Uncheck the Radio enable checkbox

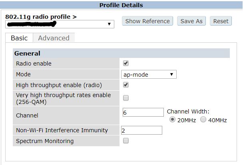tap(126, 63)
